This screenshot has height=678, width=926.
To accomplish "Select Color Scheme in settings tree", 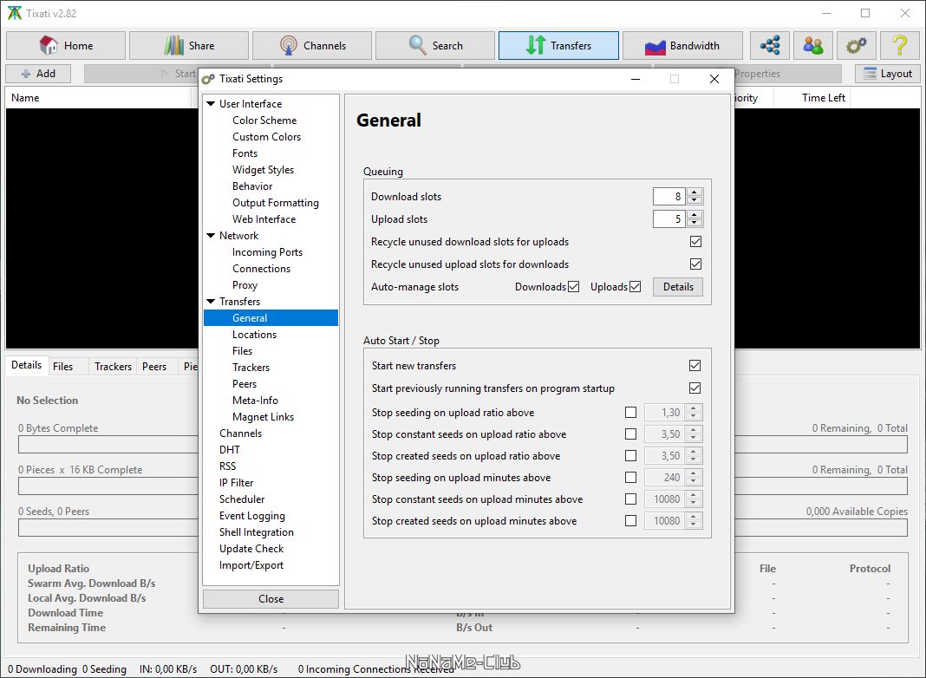I will click(264, 120).
